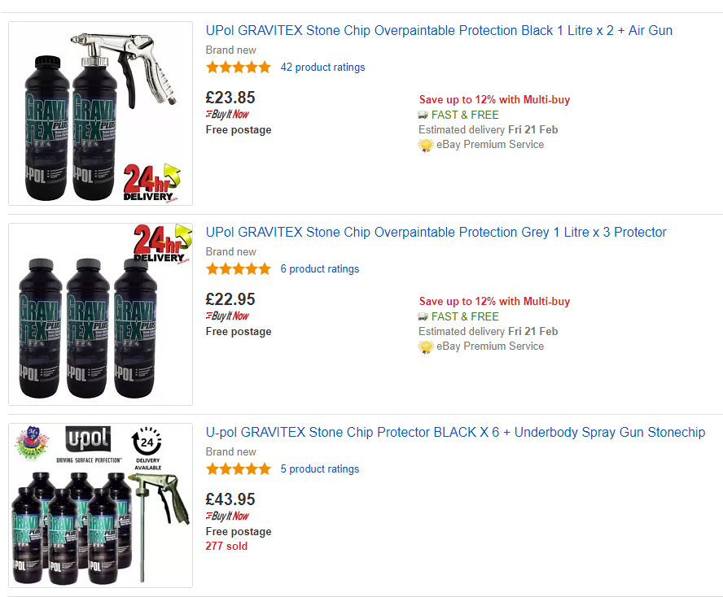Click the first listing's two-bottle air gun thumbnail
The width and height of the screenshot is (723, 597).
click(100, 113)
